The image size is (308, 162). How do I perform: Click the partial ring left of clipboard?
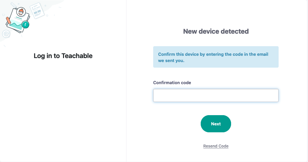point(4,15)
